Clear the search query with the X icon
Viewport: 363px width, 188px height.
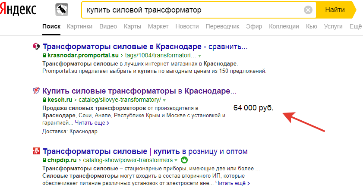coord(308,10)
